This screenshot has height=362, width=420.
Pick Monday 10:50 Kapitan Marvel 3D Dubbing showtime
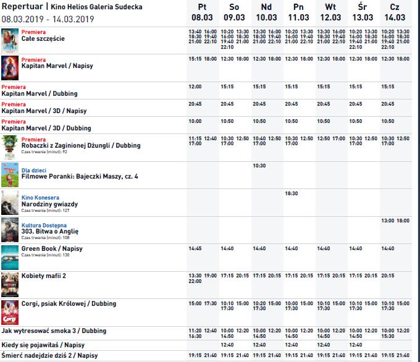click(x=292, y=121)
